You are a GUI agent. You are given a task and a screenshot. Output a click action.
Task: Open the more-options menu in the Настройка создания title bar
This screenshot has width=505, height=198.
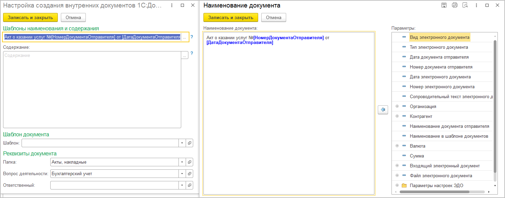tap(171, 5)
